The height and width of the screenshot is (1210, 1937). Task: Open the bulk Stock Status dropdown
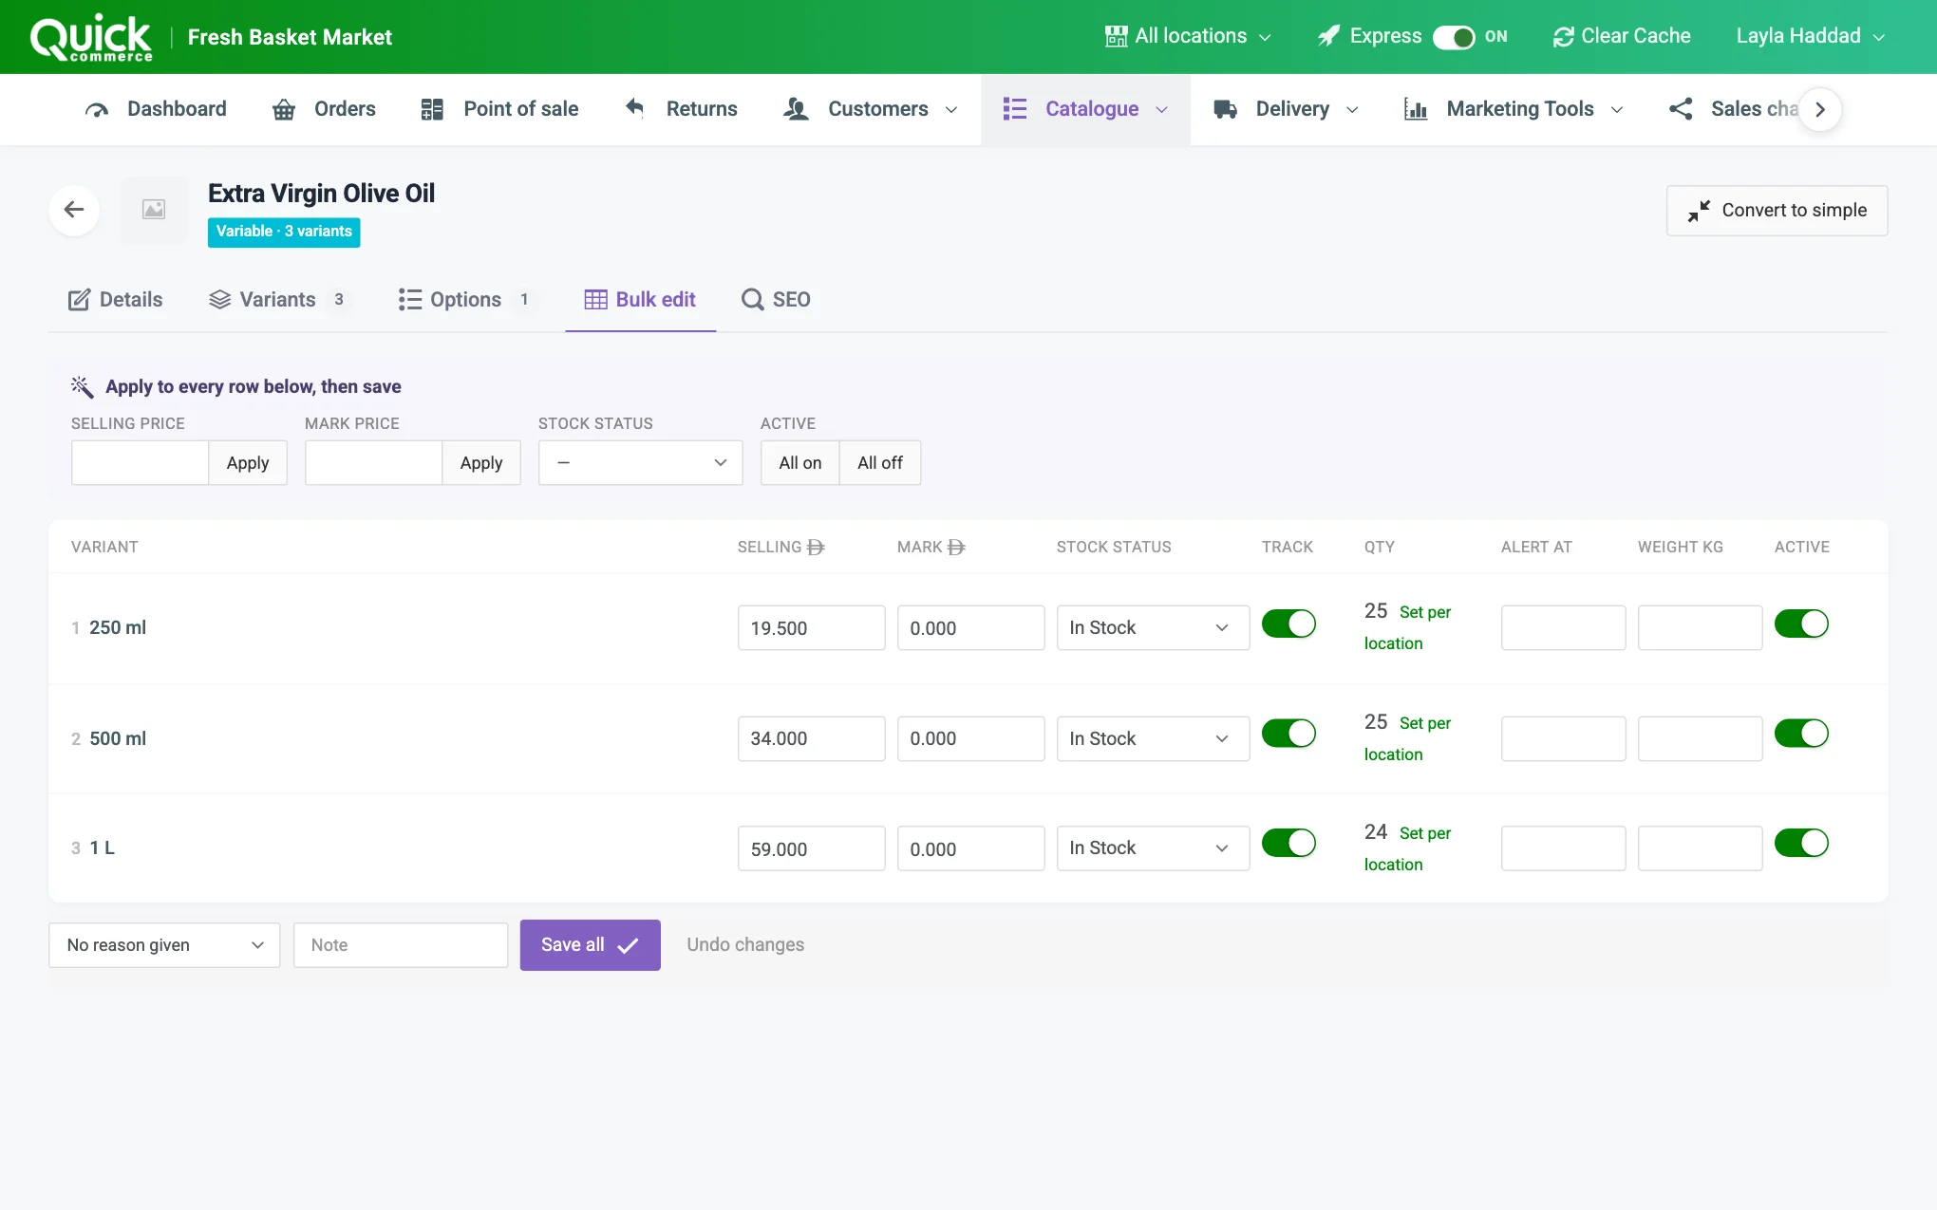[641, 463]
